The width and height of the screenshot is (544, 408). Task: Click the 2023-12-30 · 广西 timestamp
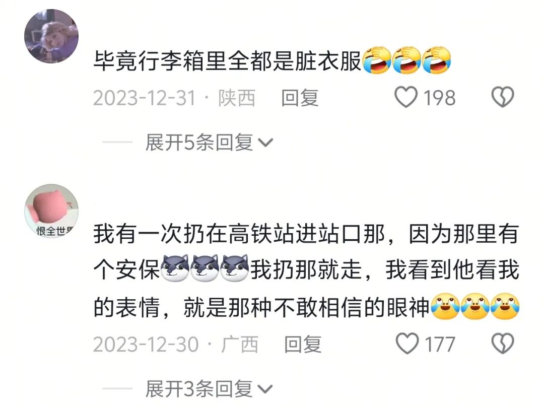click(176, 344)
